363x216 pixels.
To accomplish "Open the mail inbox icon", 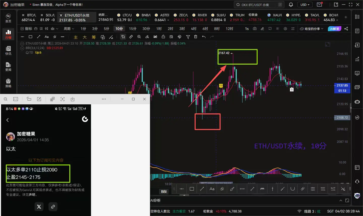I will click(x=319, y=5).
